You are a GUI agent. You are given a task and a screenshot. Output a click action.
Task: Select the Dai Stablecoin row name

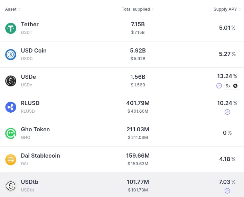pos(40,156)
